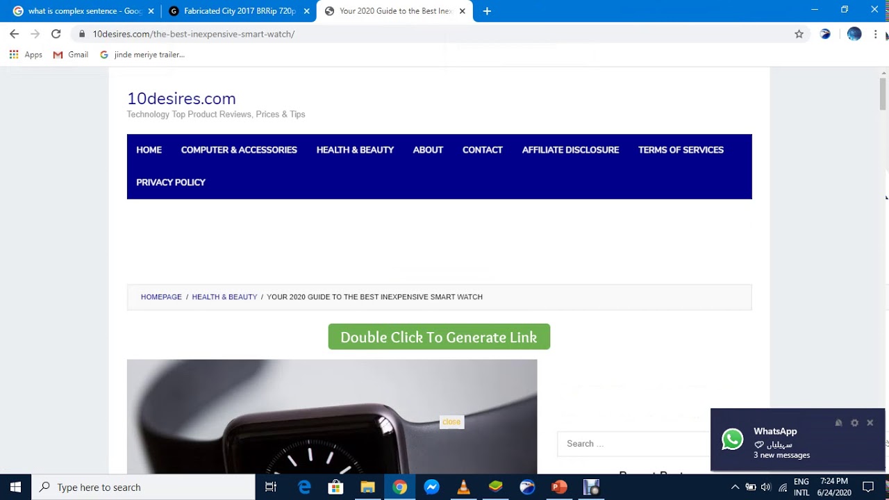Click HOMEPAGE breadcrumb link
This screenshot has width=889, height=500.
(161, 297)
